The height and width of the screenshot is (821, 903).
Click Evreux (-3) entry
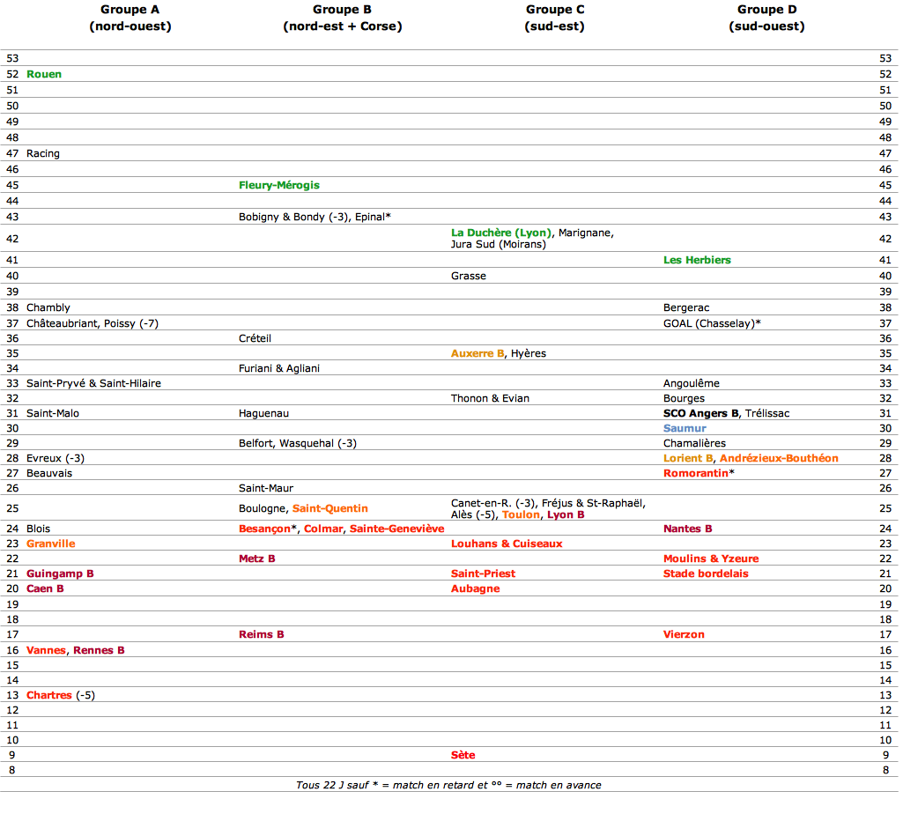[x=56, y=458]
